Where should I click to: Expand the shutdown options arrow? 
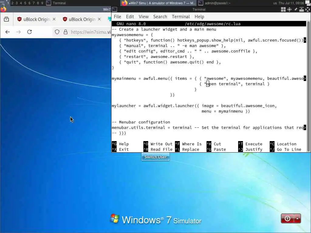click(297, 218)
